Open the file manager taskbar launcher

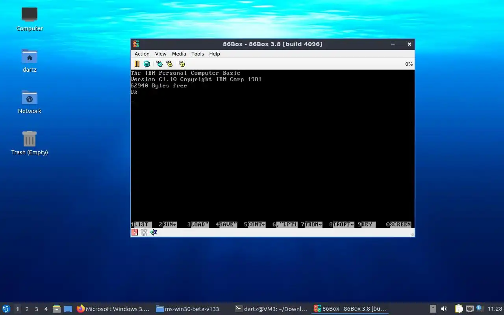click(57, 309)
